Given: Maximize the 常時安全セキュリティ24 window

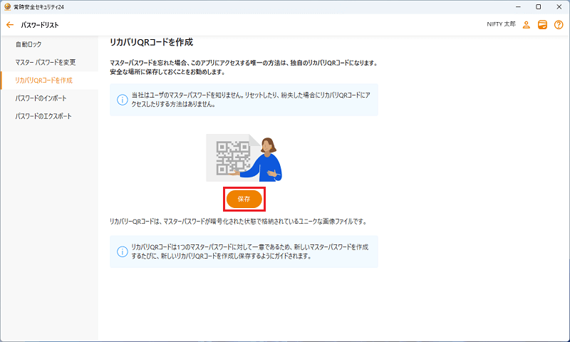Looking at the screenshot, I should tap(539, 7).
